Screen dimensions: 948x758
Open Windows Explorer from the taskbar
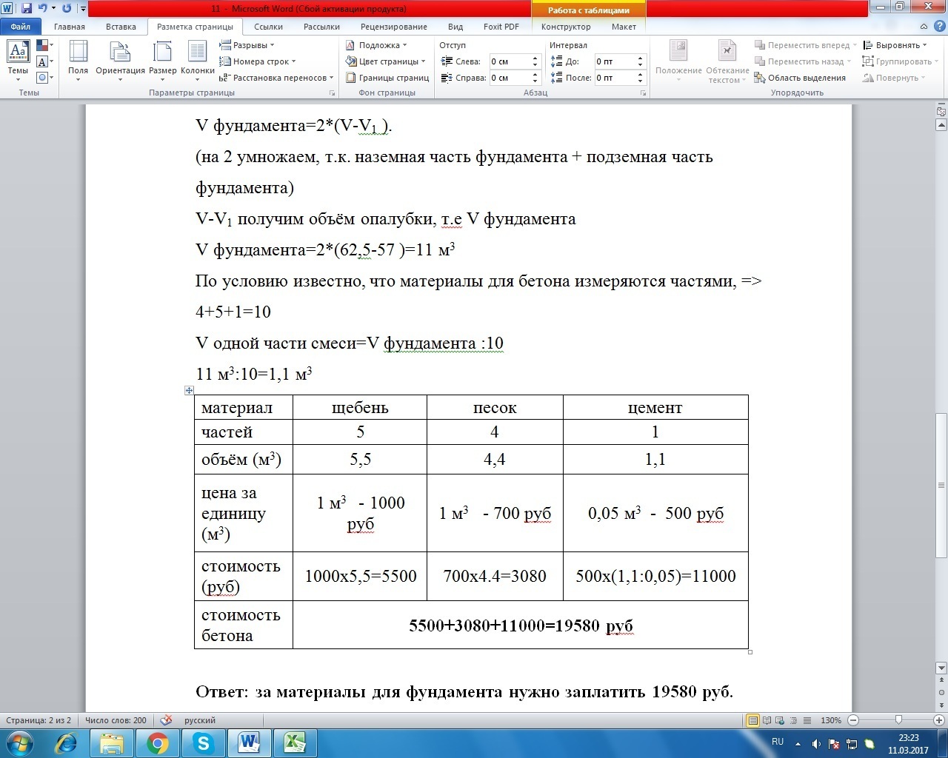point(112,743)
